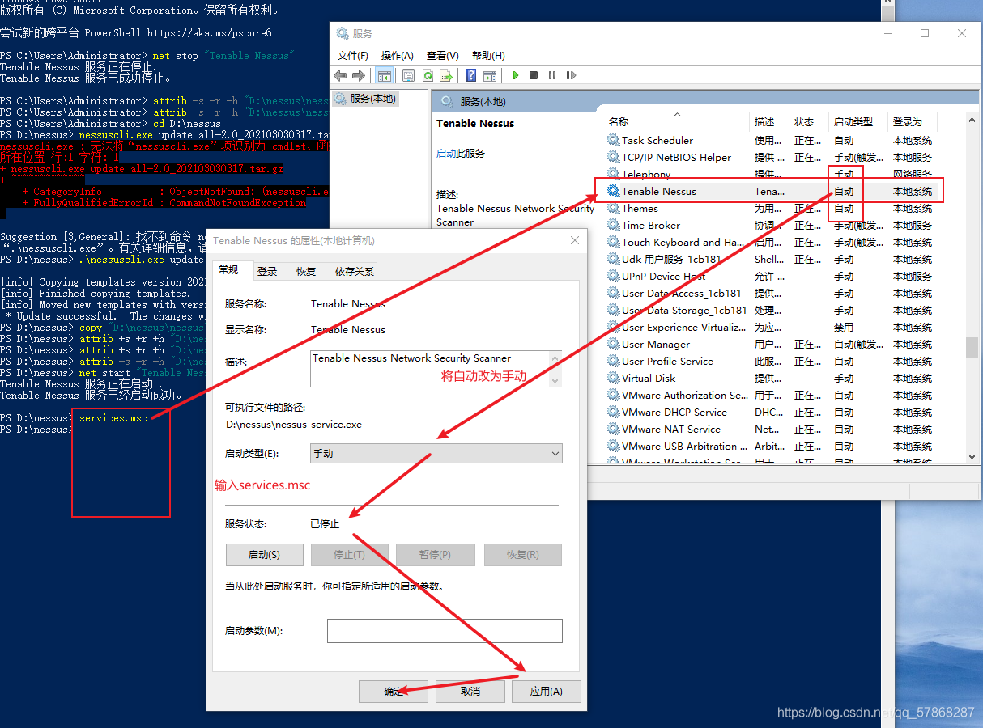
Task: Switch to the 恢复 tab
Action: pos(306,272)
